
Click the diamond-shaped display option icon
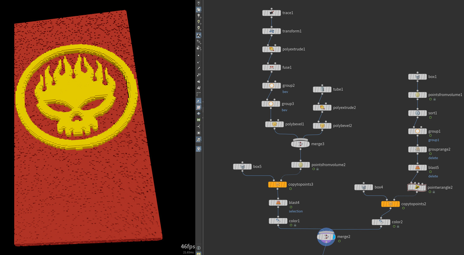pyautogui.click(x=199, y=114)
